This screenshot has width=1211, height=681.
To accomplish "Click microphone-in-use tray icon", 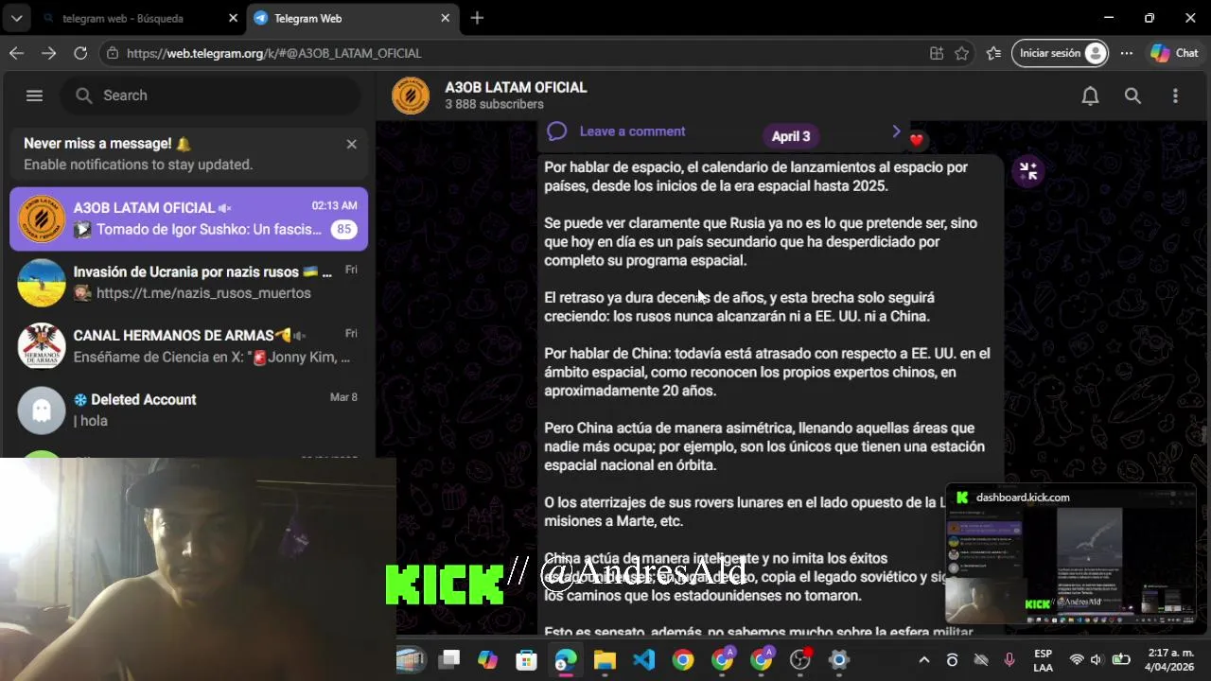I will coord(1009,660).
